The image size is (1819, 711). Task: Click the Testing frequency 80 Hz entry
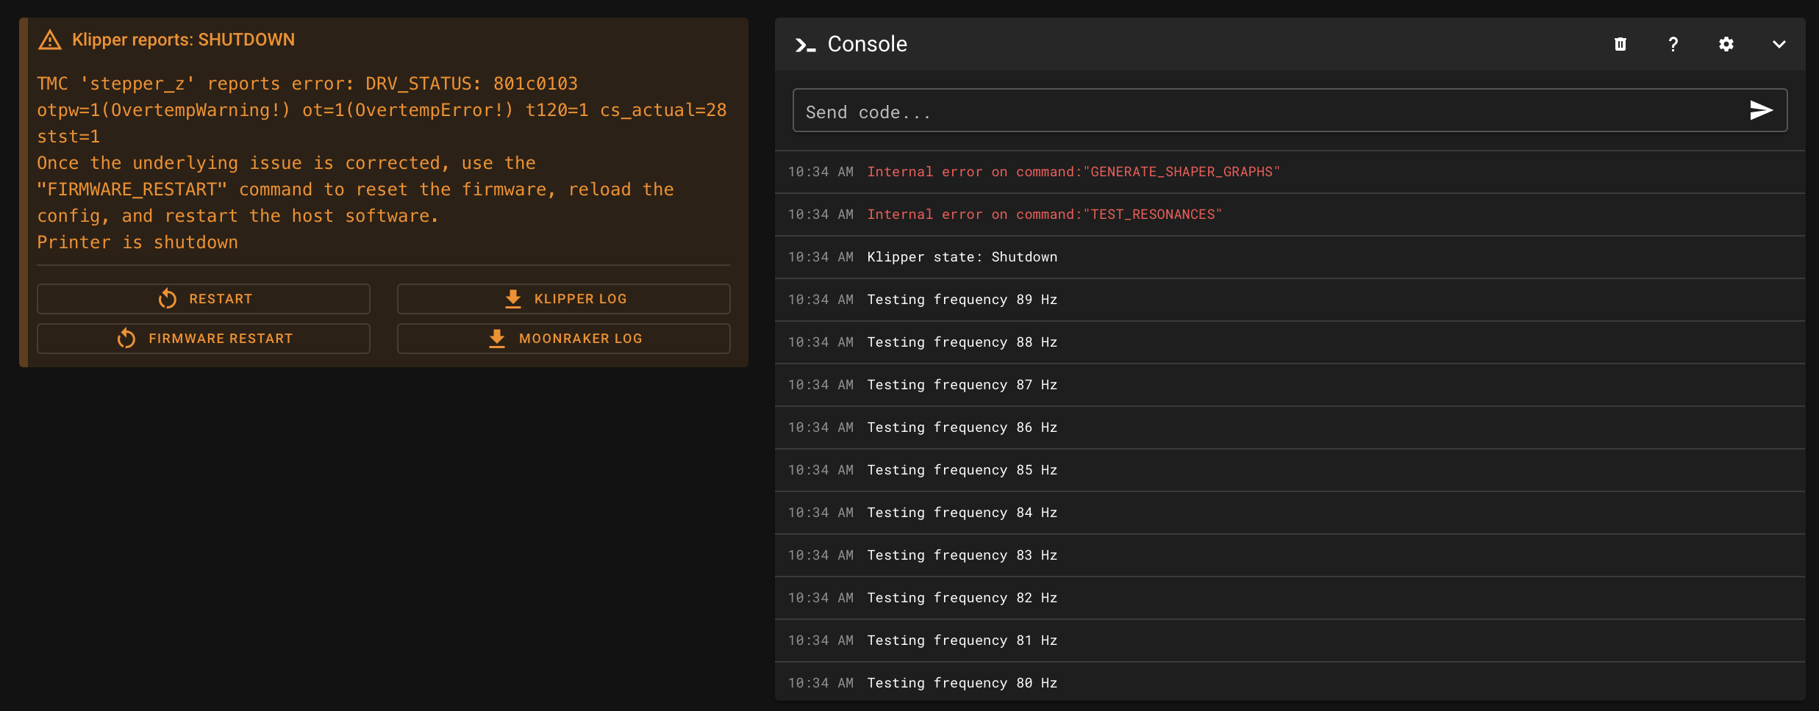pos(962,683)
